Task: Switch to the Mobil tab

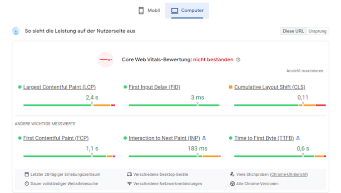Action: [x=149, y=10]
